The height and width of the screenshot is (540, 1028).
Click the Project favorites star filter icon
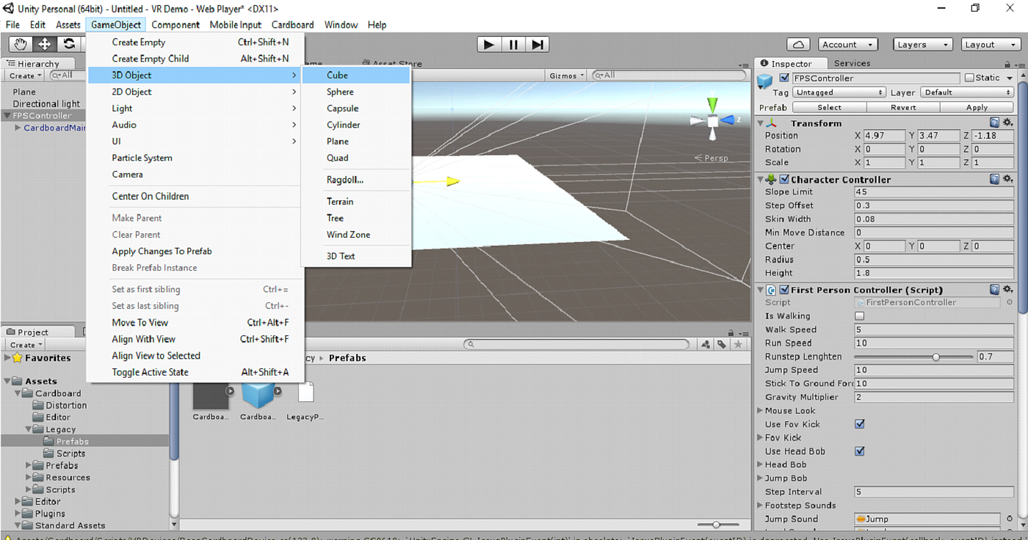tap(738, 344)
